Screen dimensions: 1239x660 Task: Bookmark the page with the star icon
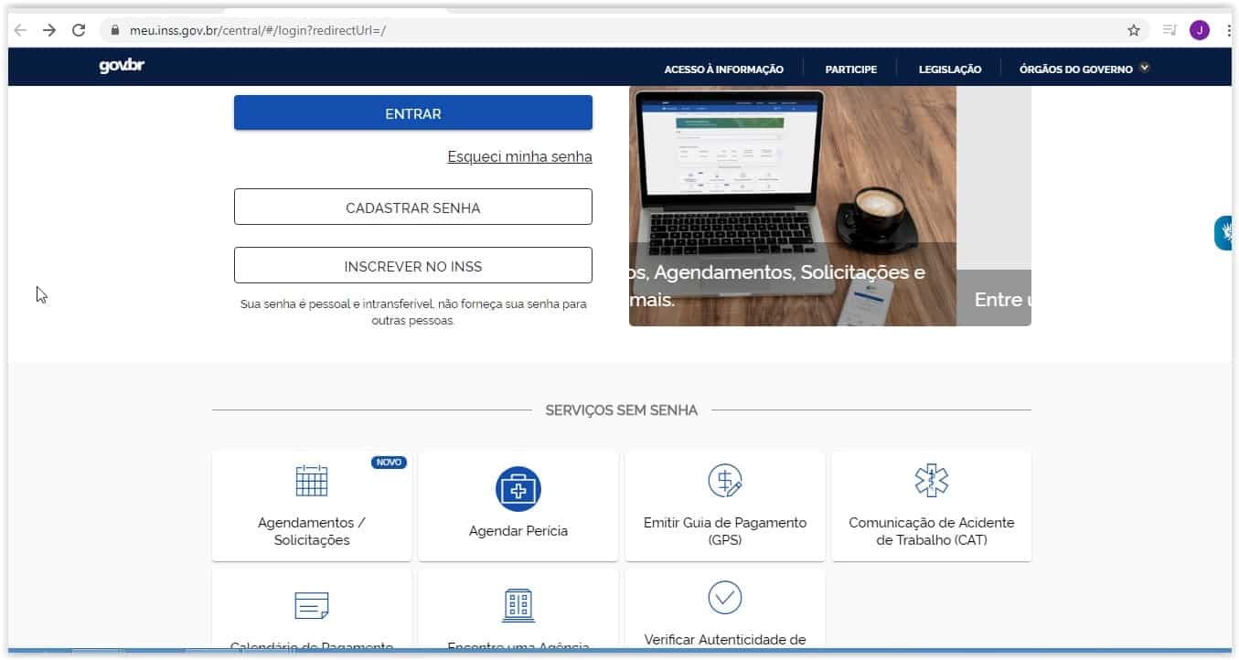coord(1134,30)
